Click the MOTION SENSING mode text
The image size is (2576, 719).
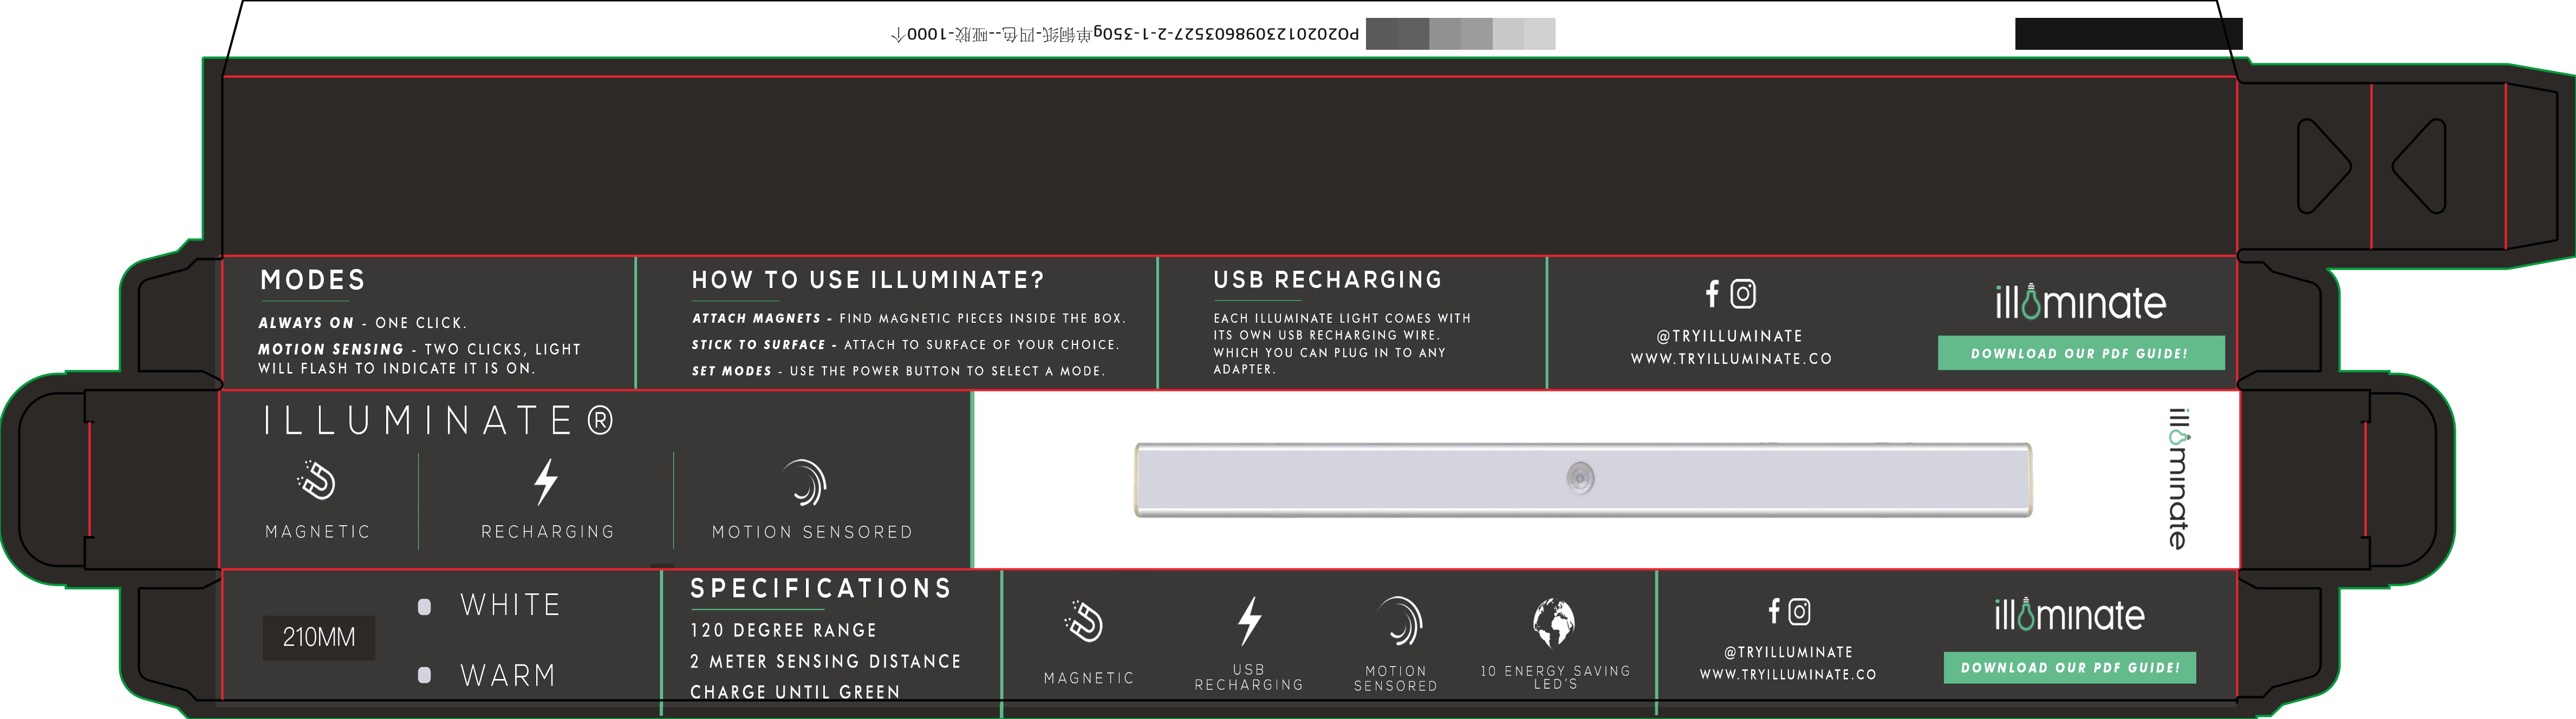pyautogui.click(x=419, y=359)
